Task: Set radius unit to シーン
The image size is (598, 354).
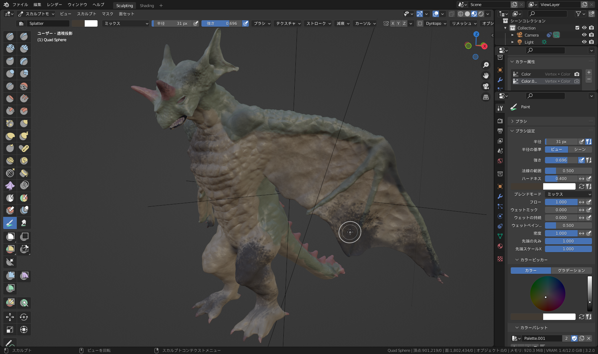Action: pos(580,149)
